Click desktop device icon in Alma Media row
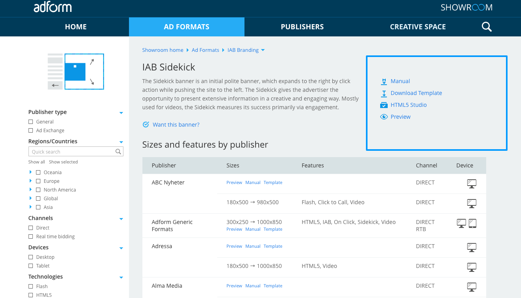Screen dimensions: 521x298 pyautogui.click(x=472, y=287)
